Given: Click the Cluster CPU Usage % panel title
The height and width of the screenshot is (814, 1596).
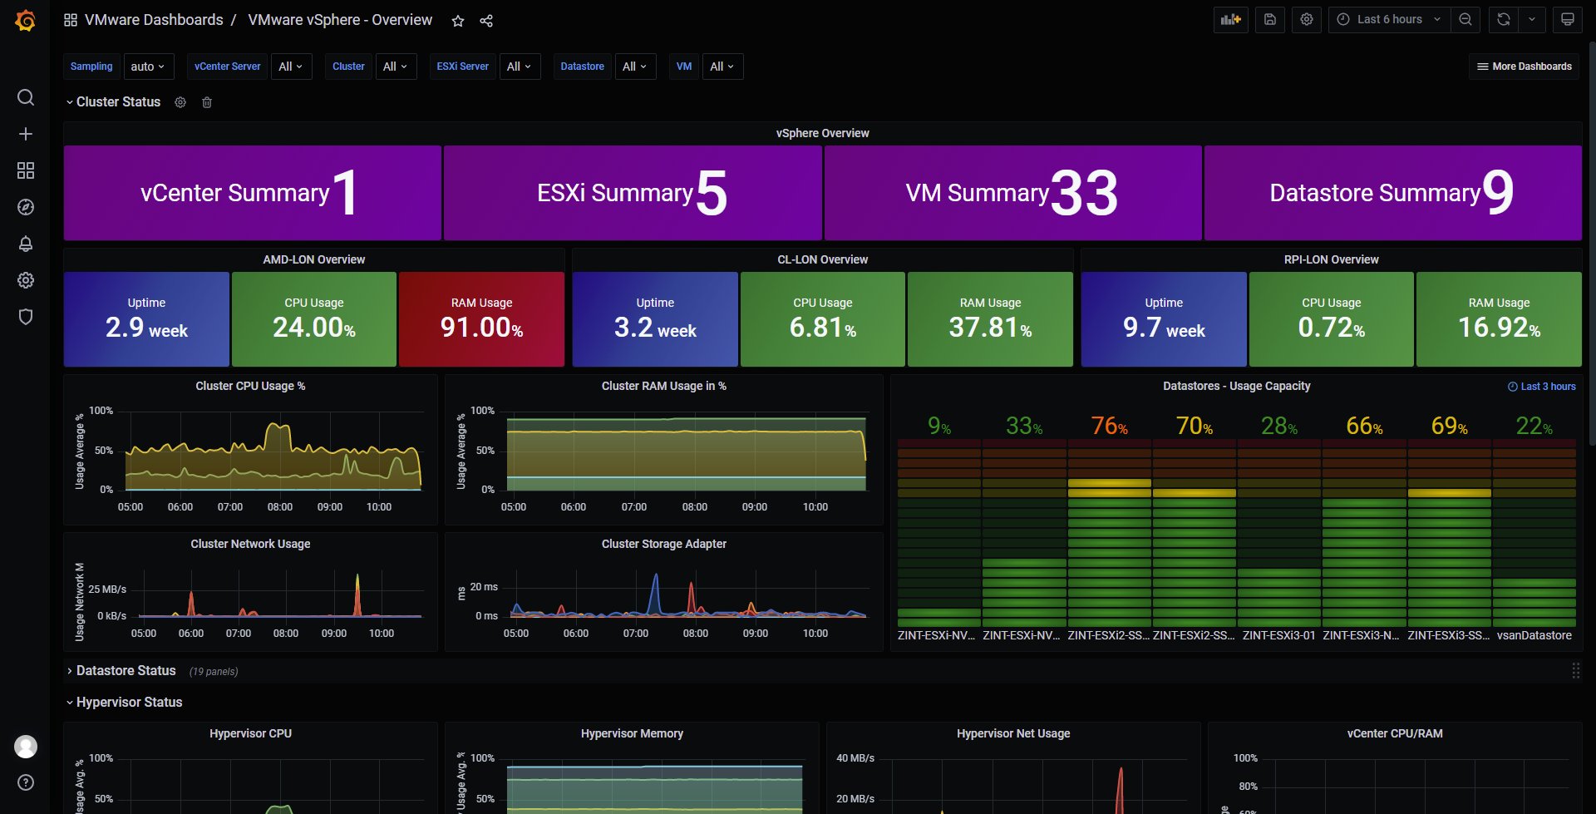Looking at the screenshot, I should (x=250, y=386).
